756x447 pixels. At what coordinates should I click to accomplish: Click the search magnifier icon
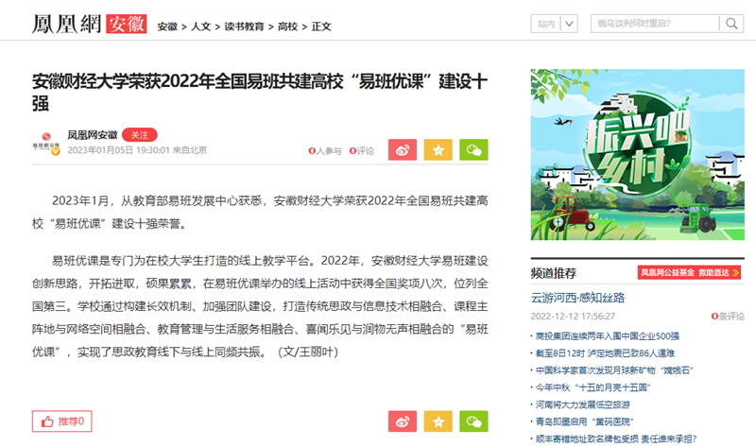pos(730,24)
